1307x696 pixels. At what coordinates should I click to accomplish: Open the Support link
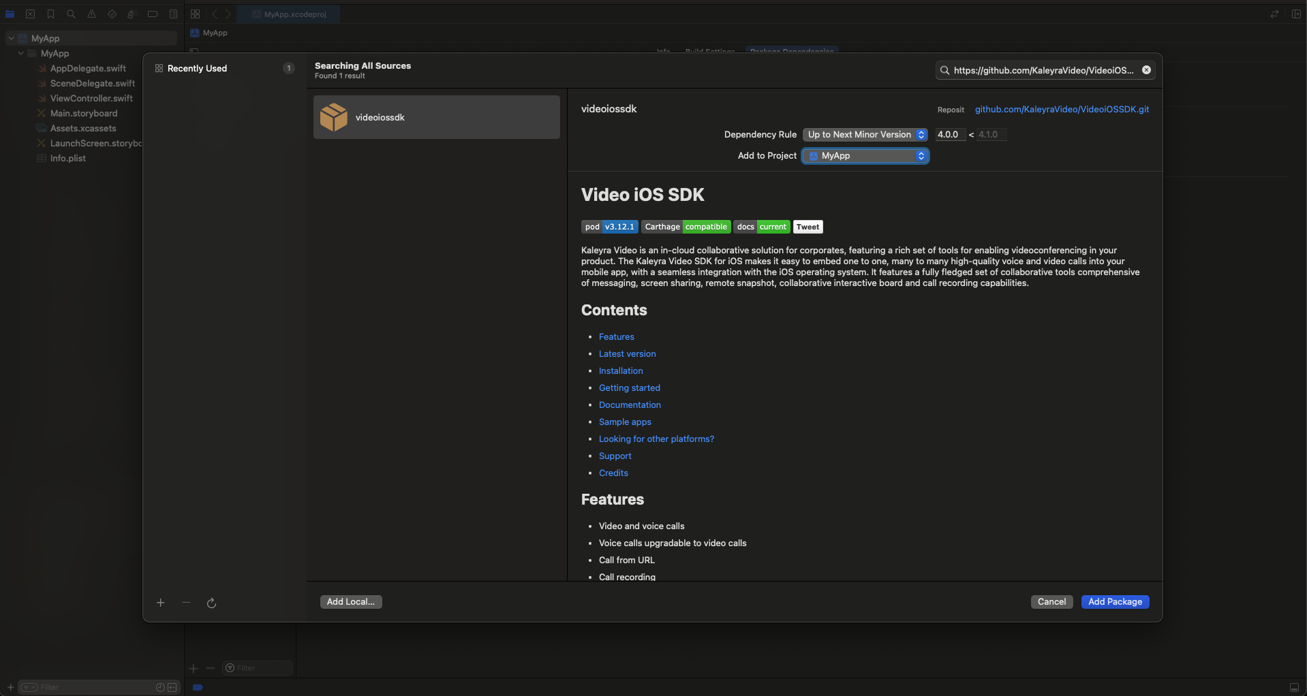click(615, 456)
